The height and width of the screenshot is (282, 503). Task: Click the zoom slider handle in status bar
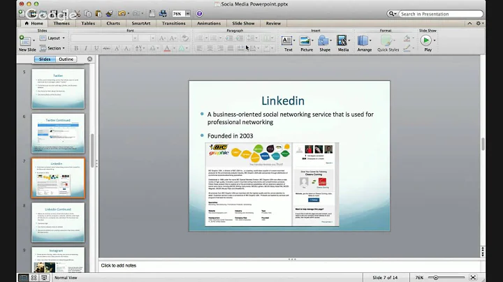(x=436, y=278)
